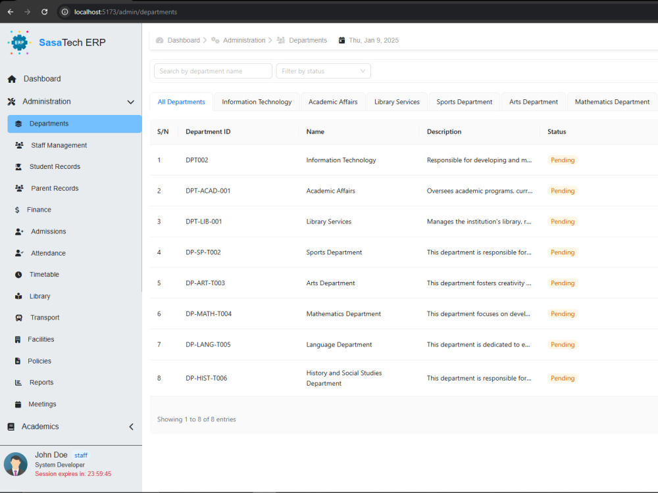
Task: Switch to the All Departments tab
Action: pos(182,102)
